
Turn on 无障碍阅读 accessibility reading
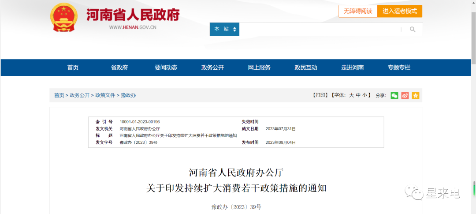(358, 11)
